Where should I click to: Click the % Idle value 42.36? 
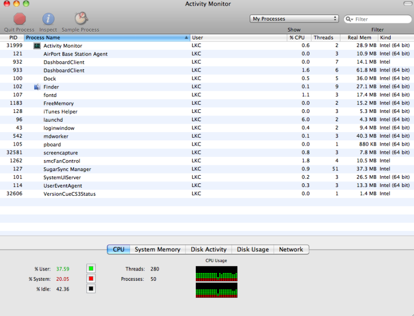point(63,289)
